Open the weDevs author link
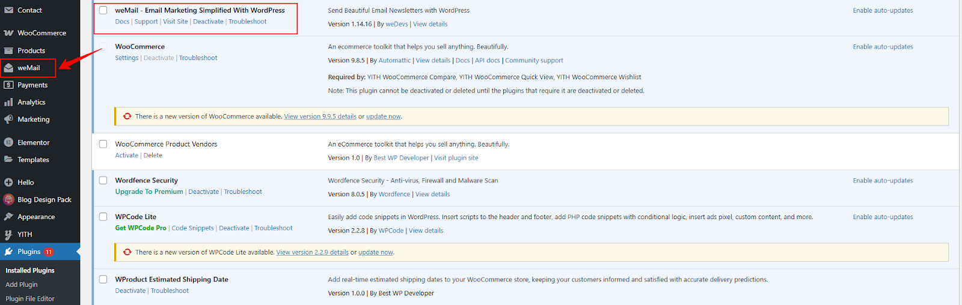Image resolution: width=962 pixels, height=305 pixels. 397,24
